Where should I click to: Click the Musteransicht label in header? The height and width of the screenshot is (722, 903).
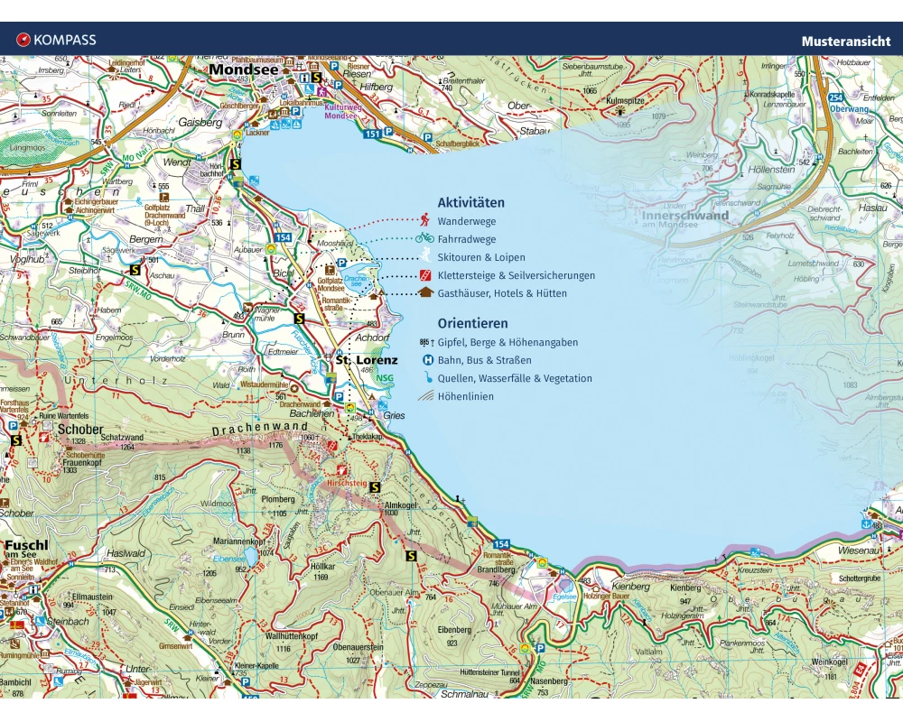845,41
